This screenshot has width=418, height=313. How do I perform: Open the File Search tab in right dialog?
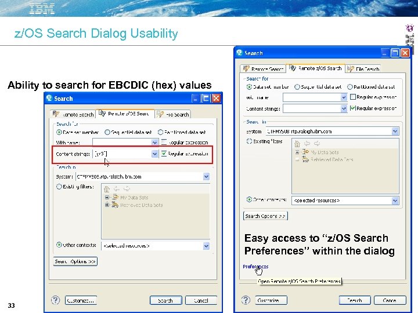363,68
